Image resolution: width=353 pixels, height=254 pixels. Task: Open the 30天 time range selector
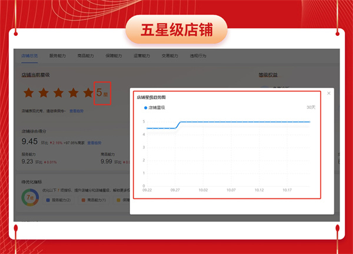pyautogui.click(x=311, y=108)
